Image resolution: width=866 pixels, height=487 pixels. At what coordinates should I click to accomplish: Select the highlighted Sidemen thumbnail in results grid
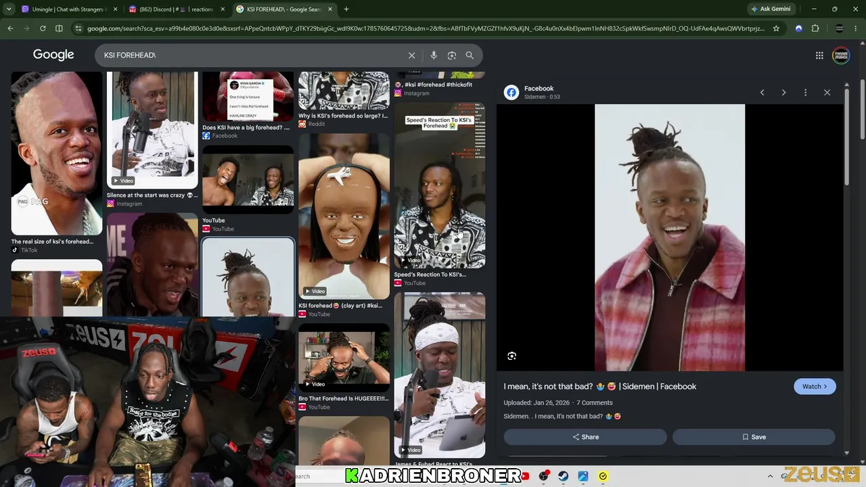[248, 277]
